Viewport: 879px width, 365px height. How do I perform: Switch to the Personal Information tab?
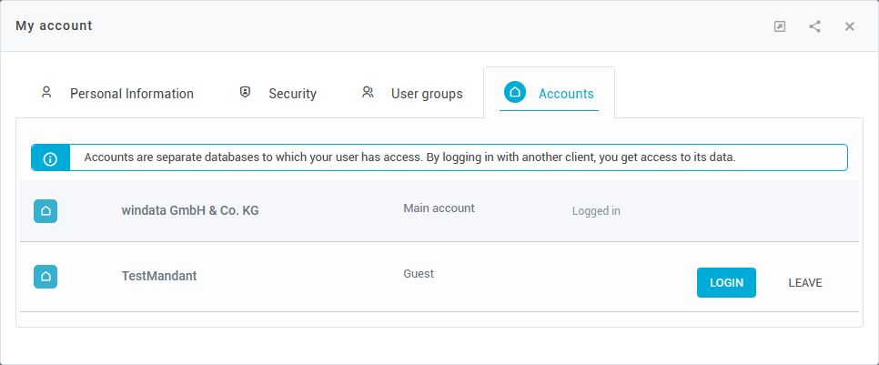pyautogui.click(x=131, y=94)
